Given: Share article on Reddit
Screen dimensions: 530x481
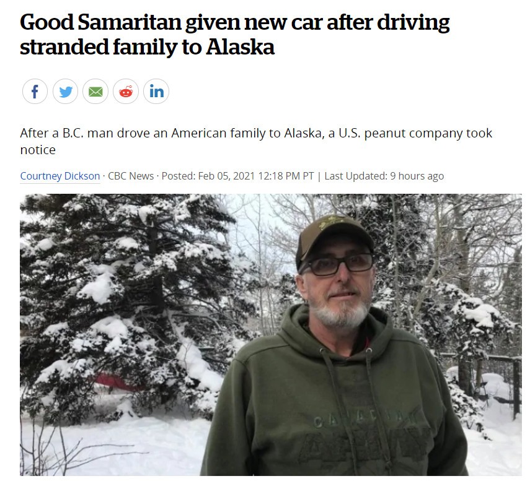Looking at the screenshot, I should pos(126,92).
